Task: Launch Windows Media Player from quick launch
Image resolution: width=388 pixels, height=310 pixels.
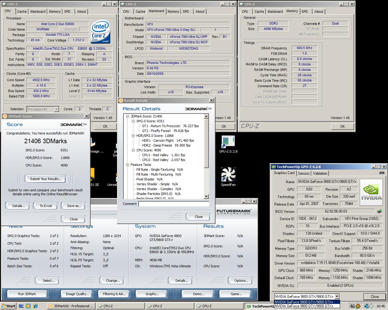Action: tap(28, 306)
